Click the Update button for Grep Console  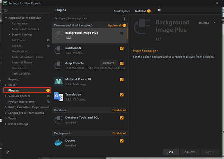(x=108, y=63)
